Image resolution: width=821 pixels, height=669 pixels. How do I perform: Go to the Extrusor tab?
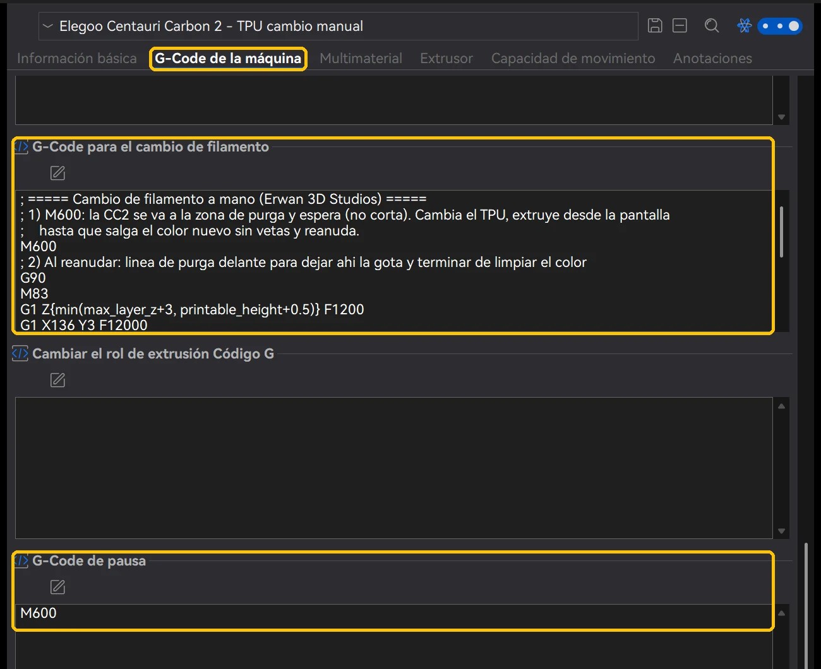[446, 59]
